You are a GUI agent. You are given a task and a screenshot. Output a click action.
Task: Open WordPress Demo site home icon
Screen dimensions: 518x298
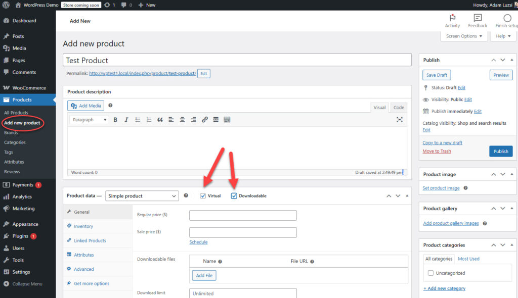[18, 5]
